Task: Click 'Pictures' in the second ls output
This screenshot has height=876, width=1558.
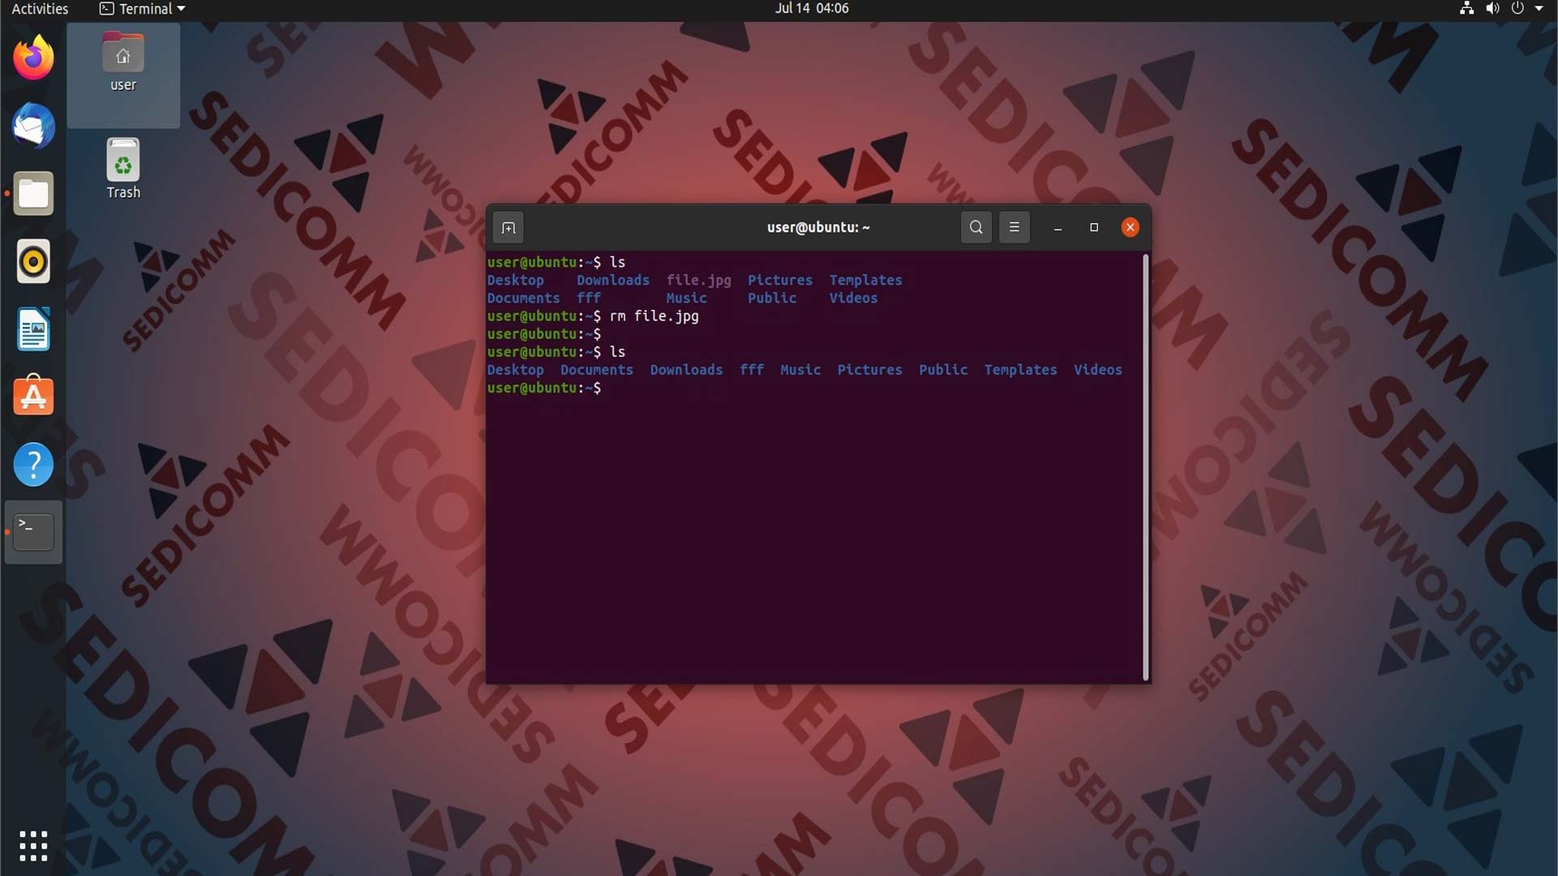Action: [869, 370]
